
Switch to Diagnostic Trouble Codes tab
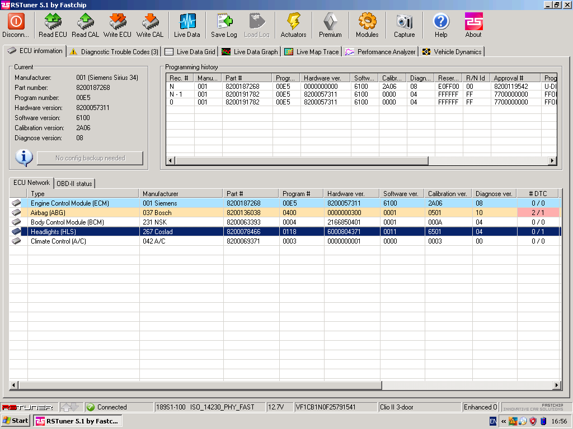tap(114, 52)
